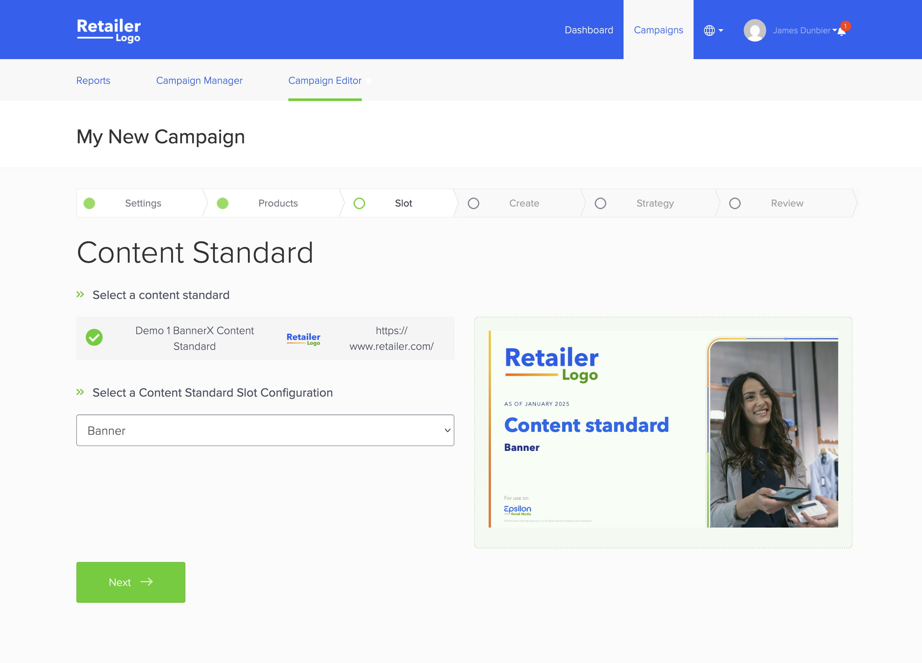Select the Create step circle
The image size is (922, 663).
click(473, 203)
